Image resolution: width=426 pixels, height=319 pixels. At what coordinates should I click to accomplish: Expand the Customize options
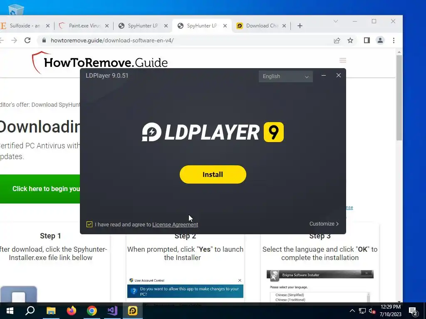click(x=324, y=224)
